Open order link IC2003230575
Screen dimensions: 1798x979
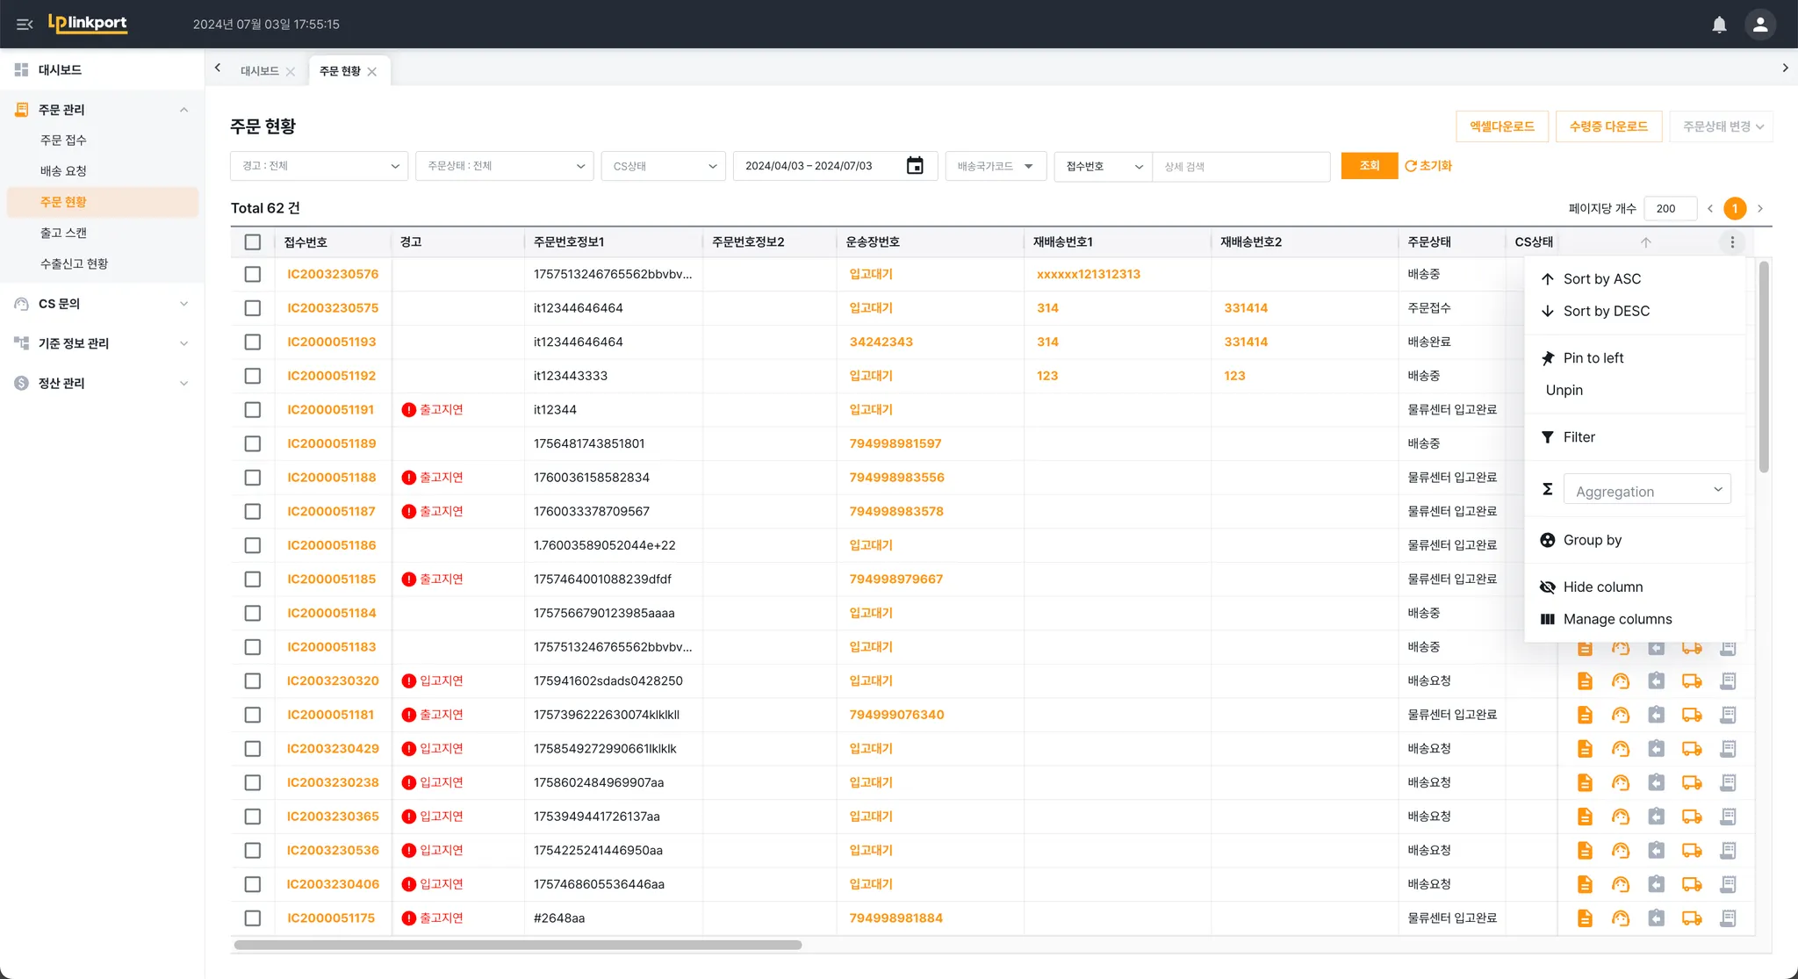pyautogui.click(x=333, y=308)
